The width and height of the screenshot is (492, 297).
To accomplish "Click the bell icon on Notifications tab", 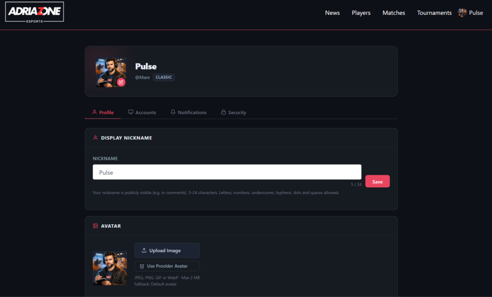I will (173, 112).
